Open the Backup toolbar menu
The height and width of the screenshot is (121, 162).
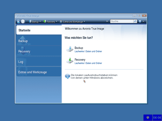click(35, 21)
